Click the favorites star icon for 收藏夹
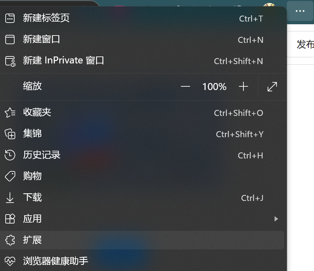Screen dimensions: 314x271 pos(10,113)
